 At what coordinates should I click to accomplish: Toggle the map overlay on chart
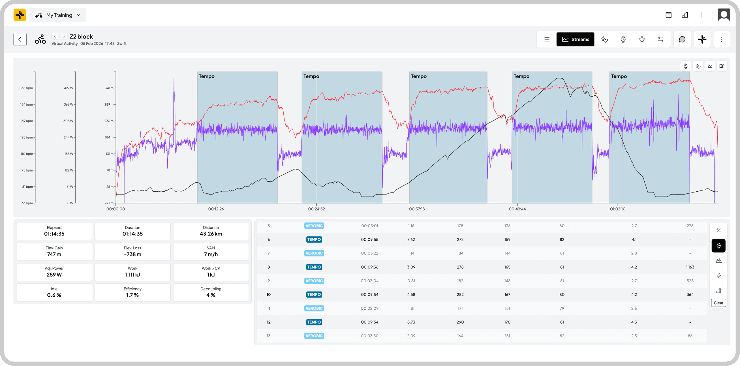point(722,66)
